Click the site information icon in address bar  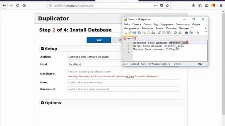(x=51, y=6)
